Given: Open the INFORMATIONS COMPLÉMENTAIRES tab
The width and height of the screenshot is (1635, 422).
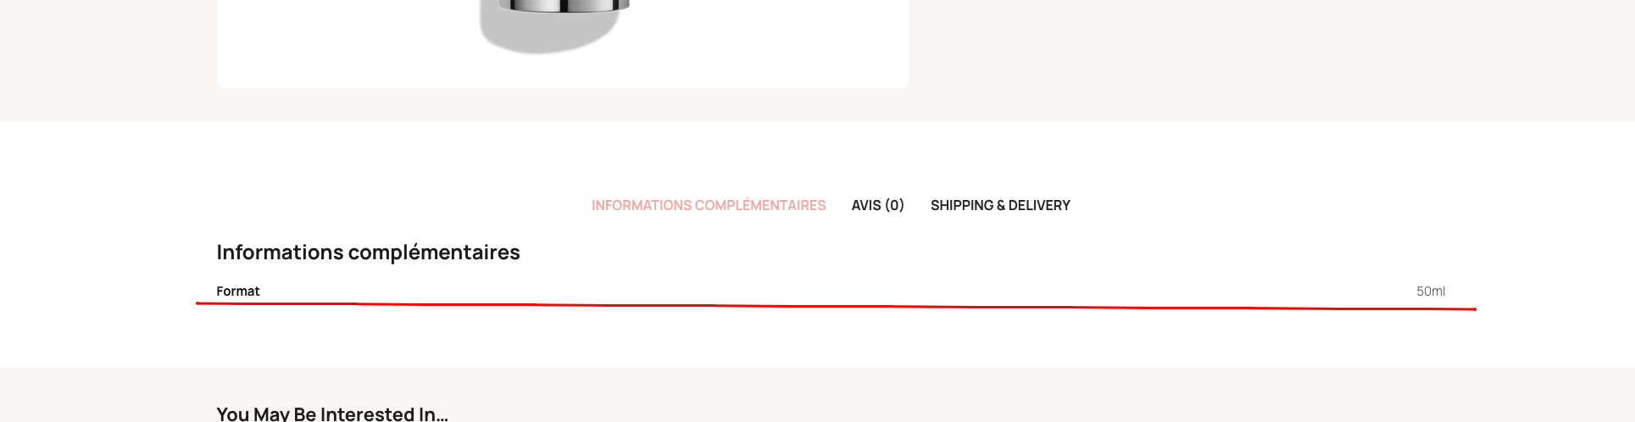Looking at the screenshot, I should coord(708,205).
